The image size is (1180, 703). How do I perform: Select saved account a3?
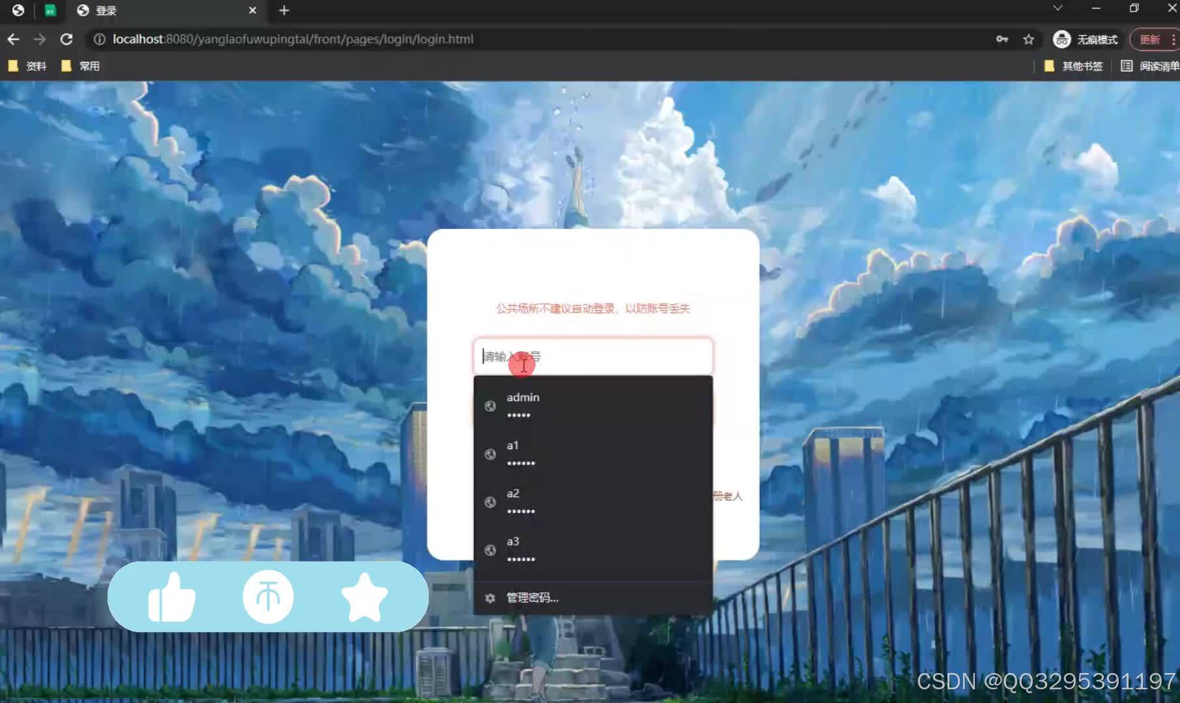coord(593,550)
